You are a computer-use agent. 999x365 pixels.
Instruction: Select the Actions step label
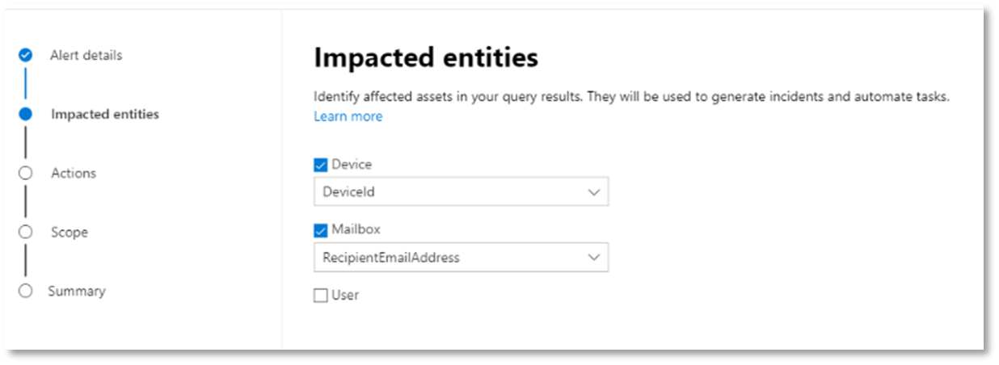[x=74, y=173]
